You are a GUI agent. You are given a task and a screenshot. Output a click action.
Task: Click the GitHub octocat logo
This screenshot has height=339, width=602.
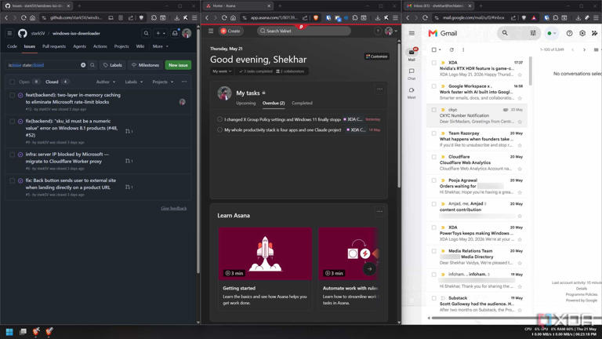(x=22, y=34)
